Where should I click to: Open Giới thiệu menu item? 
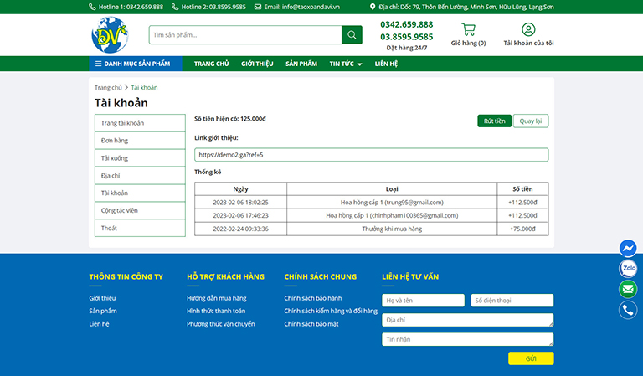coord(257,64)
